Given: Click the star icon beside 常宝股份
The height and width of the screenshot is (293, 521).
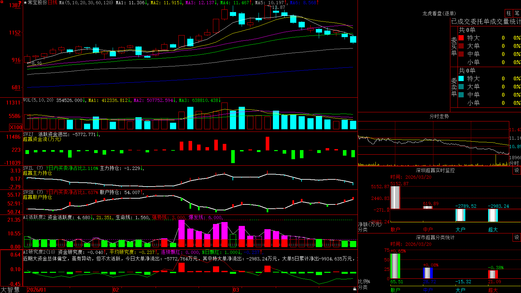Looking at the screenshot, I should click(25, 3).
